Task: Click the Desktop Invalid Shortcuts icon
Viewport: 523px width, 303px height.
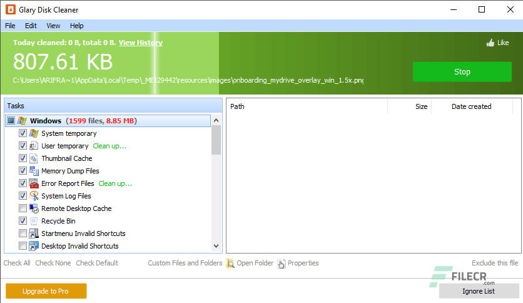Action: pos(34,246)
